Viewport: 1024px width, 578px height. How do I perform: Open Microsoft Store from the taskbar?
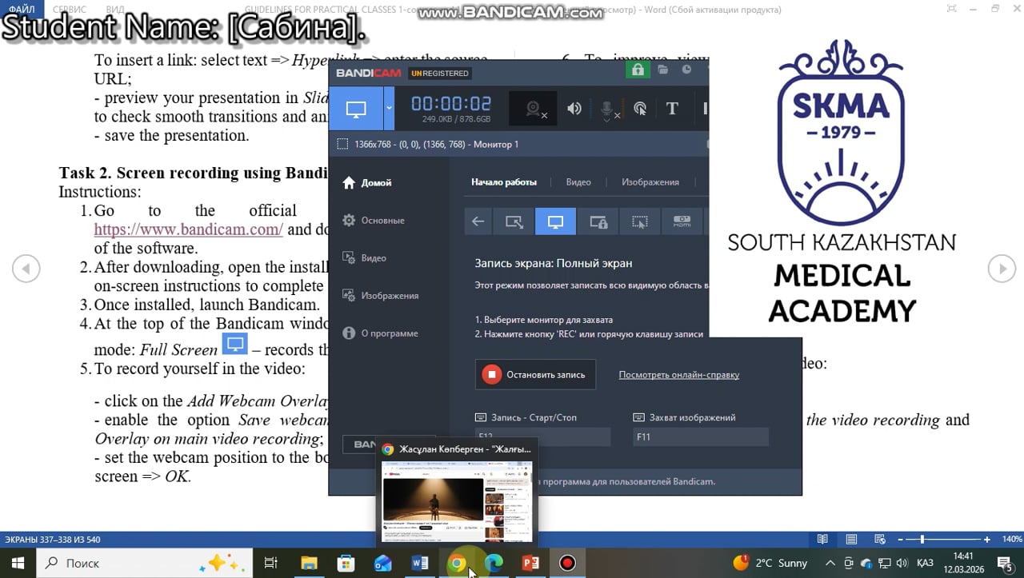[x=346, y=563]
